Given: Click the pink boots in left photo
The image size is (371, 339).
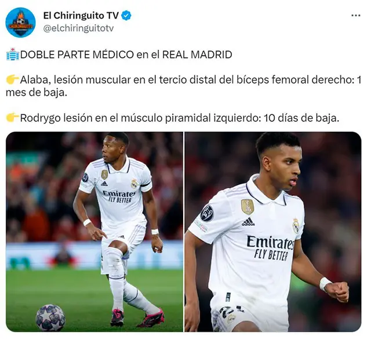Looking at the screenshot, I should [137, 318].
